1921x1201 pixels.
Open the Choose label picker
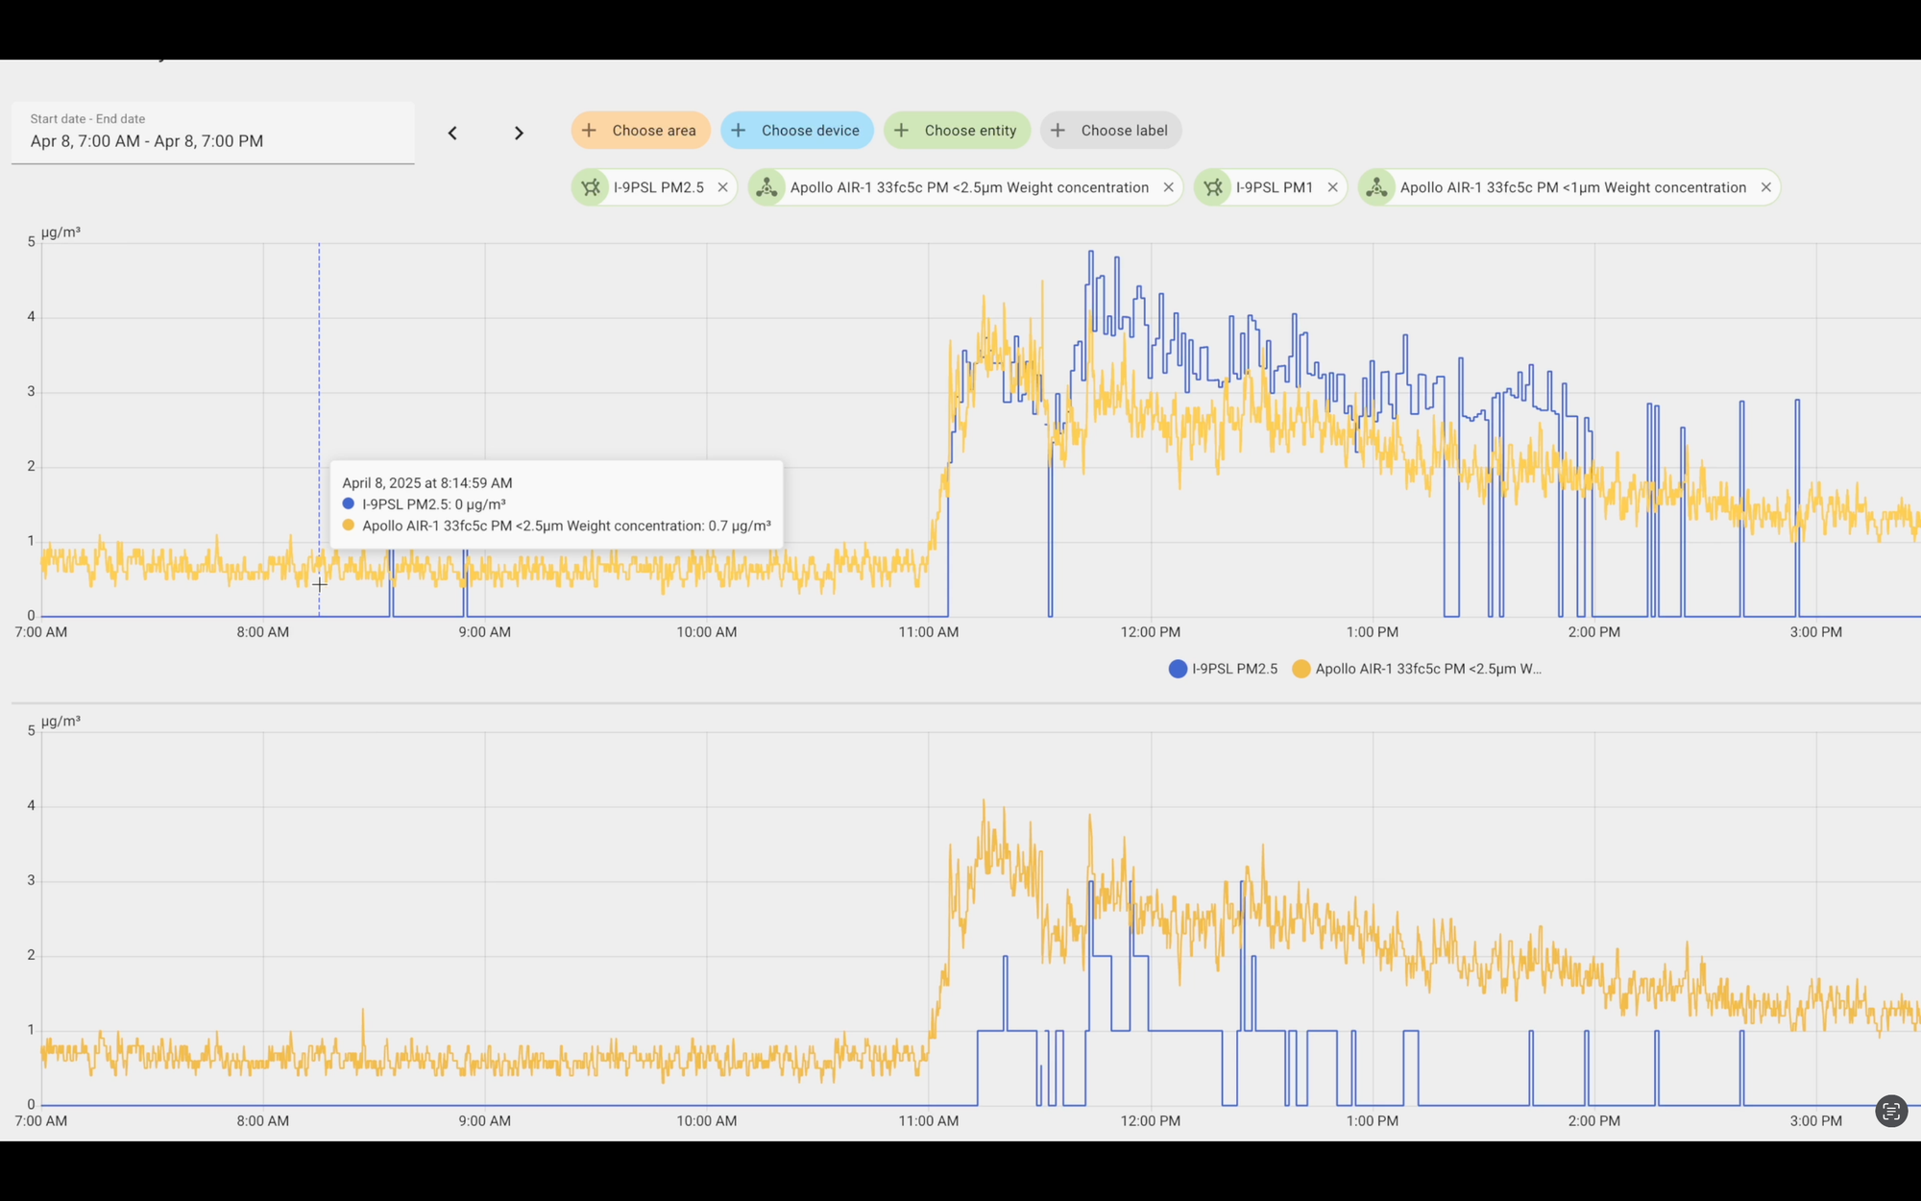tap(1110, 131)
